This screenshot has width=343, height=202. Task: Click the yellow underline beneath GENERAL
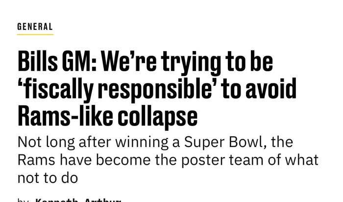tap(35, 34)
